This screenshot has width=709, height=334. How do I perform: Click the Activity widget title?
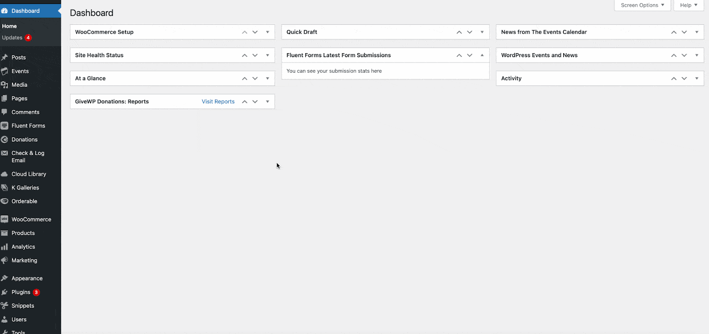[511, 78]
